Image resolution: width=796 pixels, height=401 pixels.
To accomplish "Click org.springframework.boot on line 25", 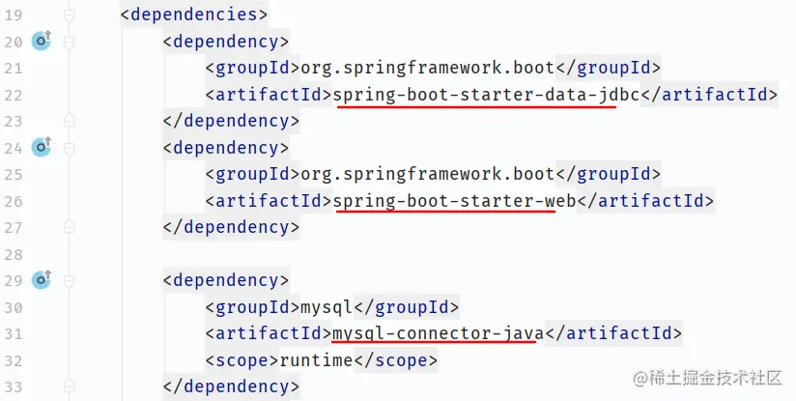I will 428,175.
